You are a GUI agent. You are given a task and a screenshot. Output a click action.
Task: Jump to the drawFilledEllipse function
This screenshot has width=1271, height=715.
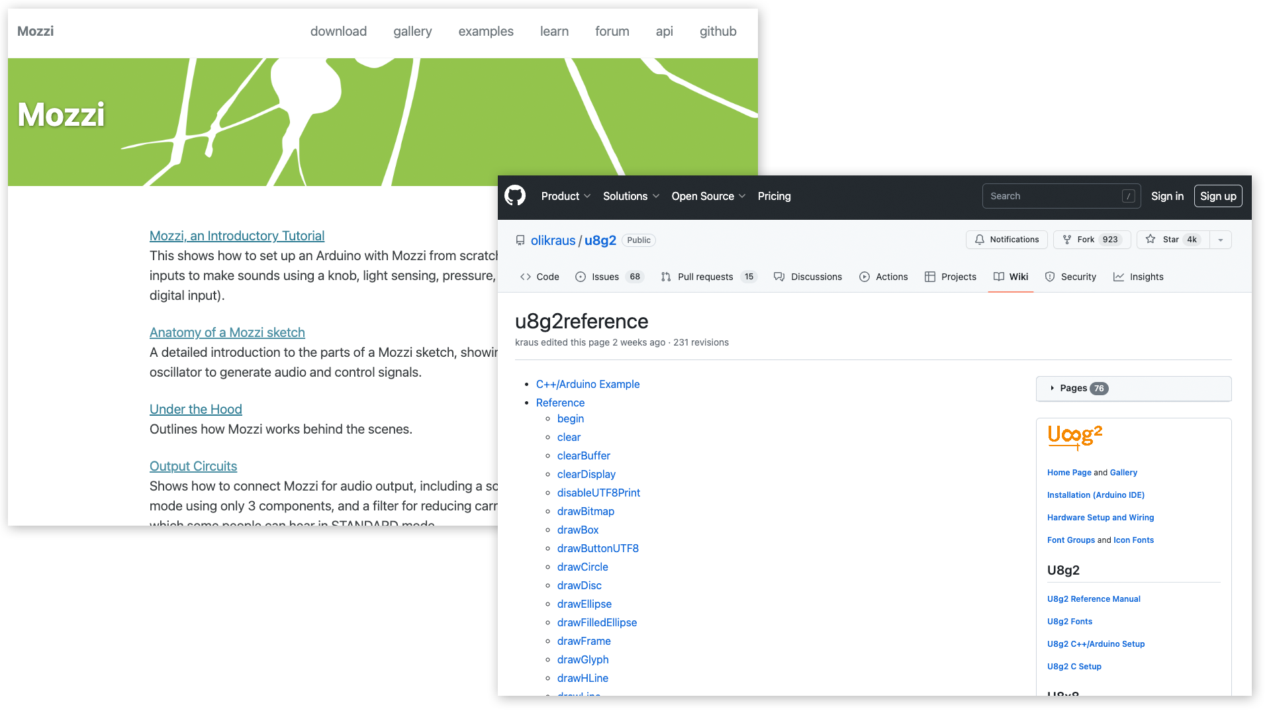597,622
